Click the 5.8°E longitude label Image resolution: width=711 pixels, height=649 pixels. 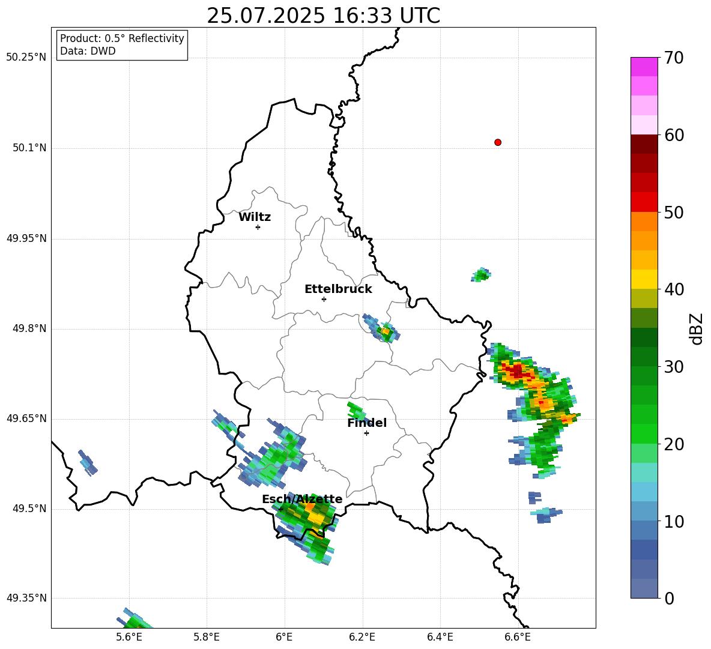(x=207, y=637)
